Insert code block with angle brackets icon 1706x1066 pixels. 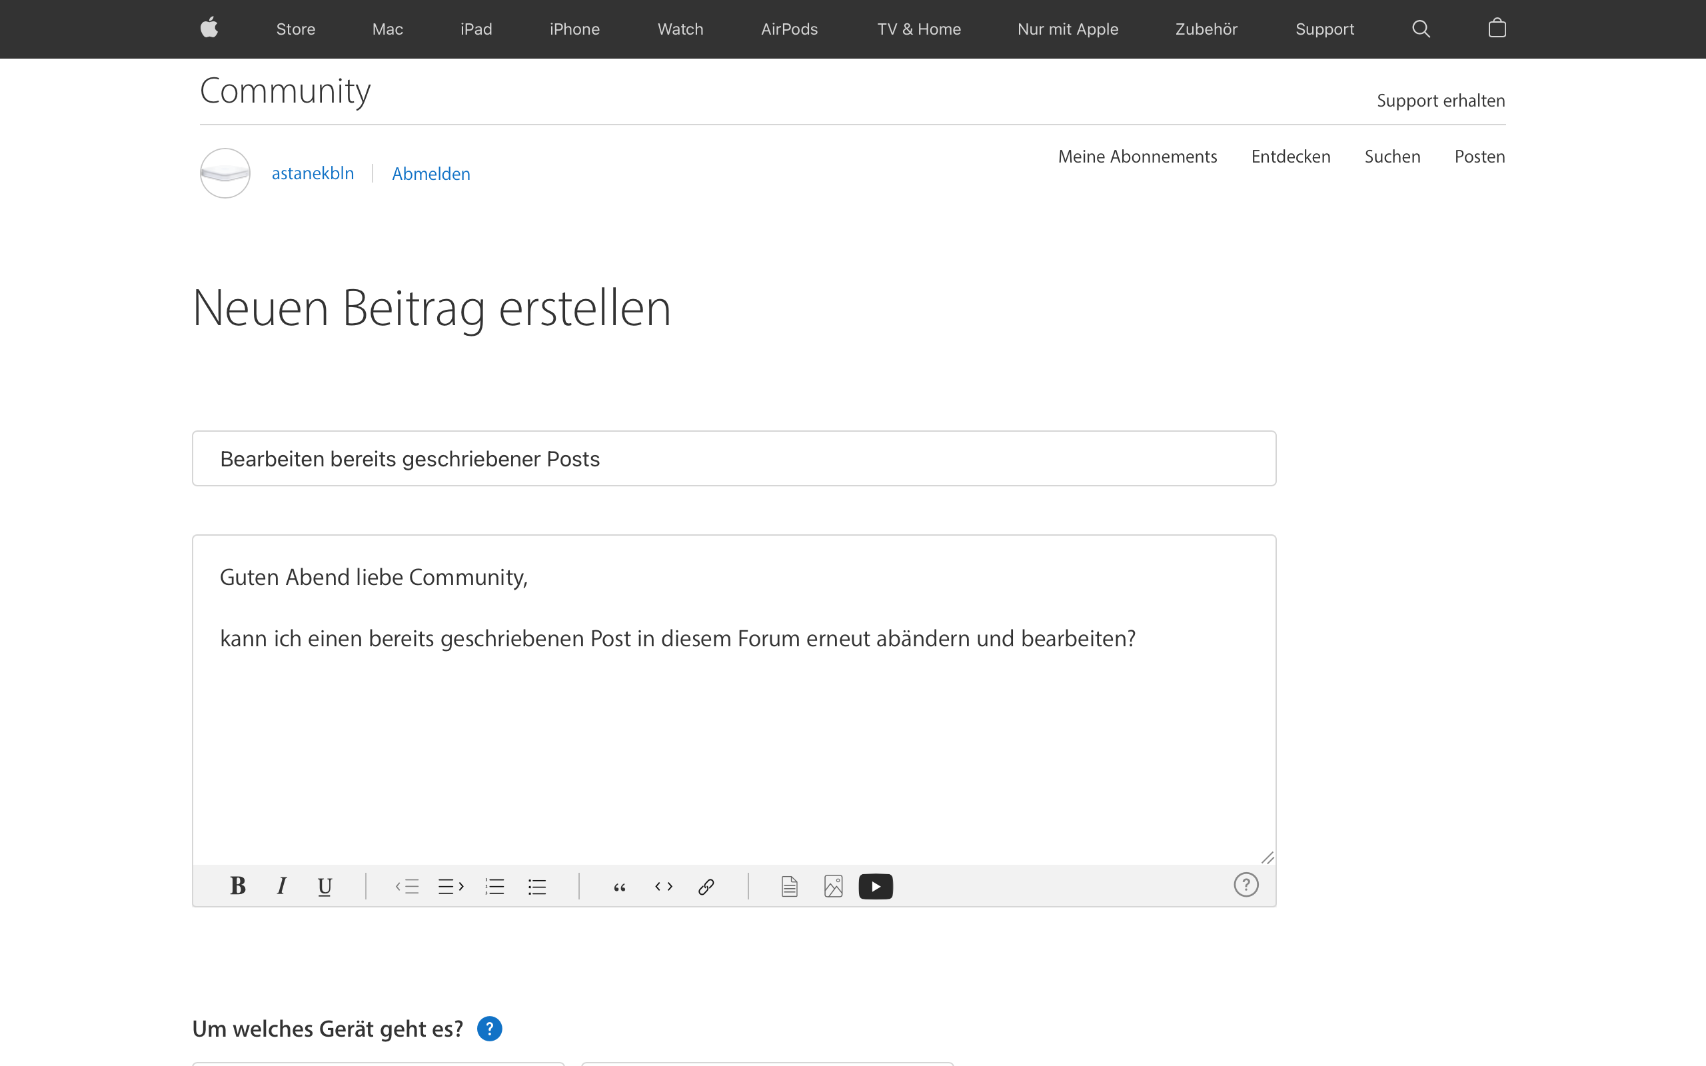pos(663,886)
